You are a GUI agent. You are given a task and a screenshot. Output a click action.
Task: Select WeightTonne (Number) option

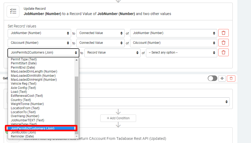point(27,104)
